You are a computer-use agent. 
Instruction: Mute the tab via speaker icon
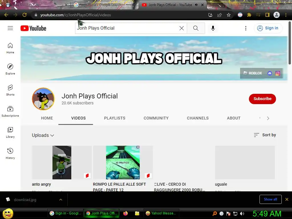196,5
